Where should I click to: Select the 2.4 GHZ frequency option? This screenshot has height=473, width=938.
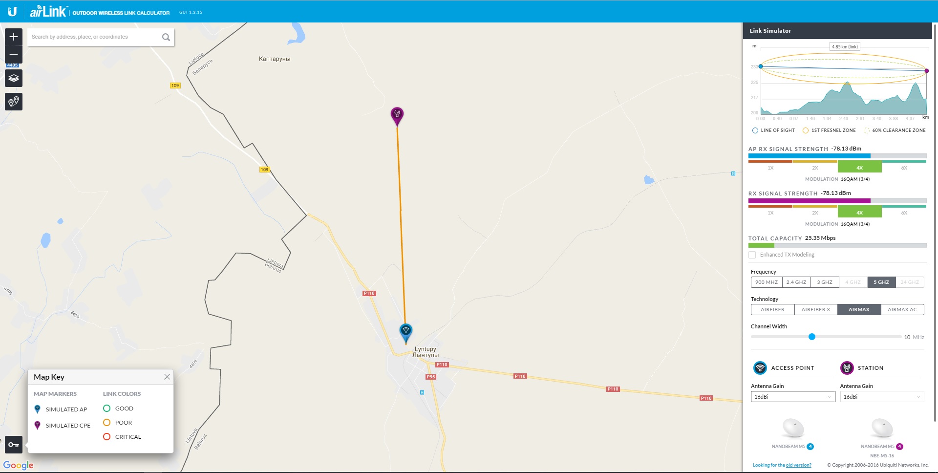click(x=796, y=282)
